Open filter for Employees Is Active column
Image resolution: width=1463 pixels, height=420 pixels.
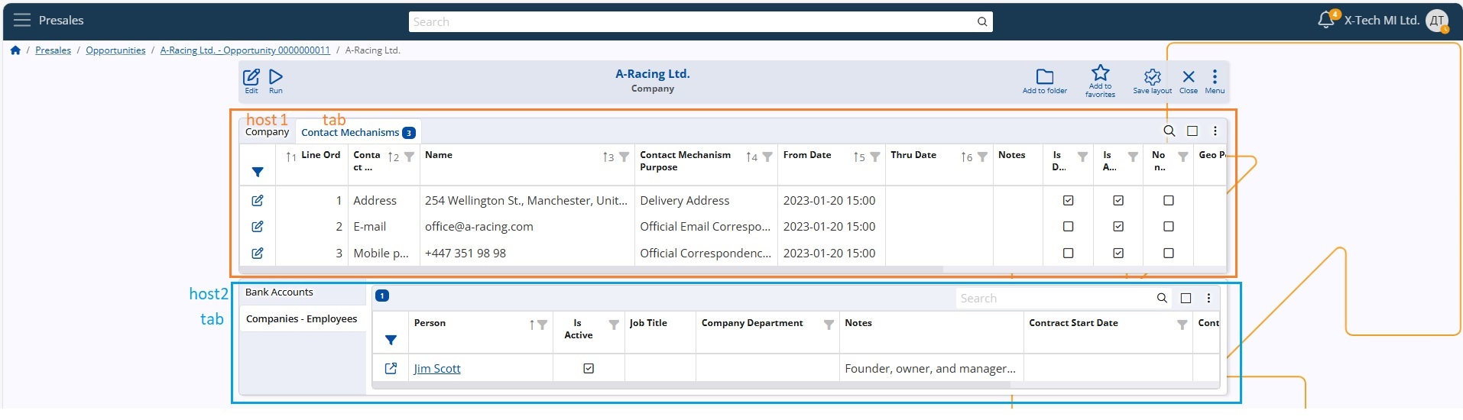click(x=614, y=325)
